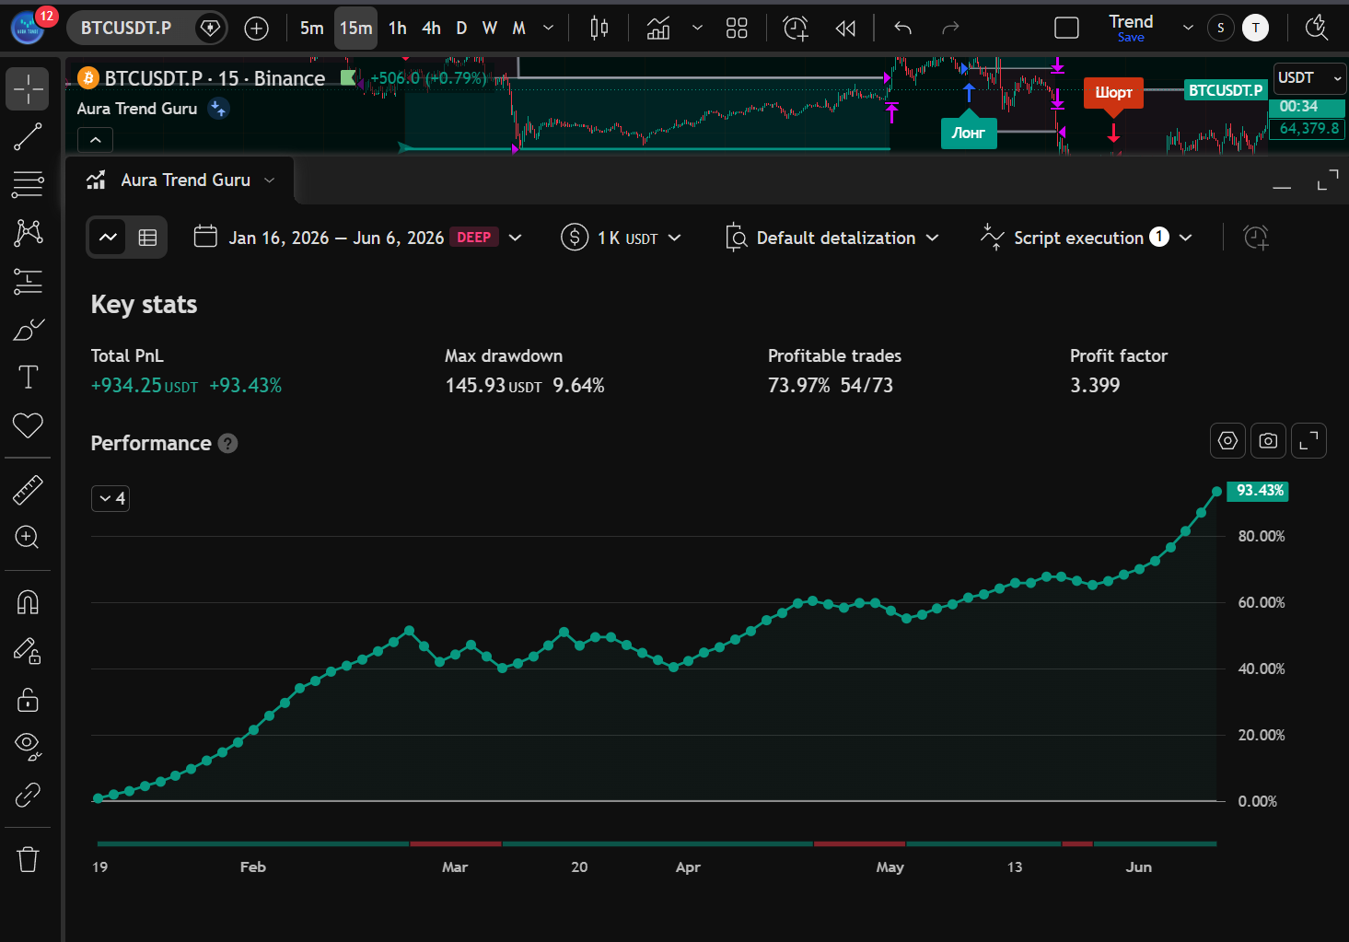Screen dimensions: 1349x942
Task: Open the Fibonacci and Gann tools
Action: point(28,184)
